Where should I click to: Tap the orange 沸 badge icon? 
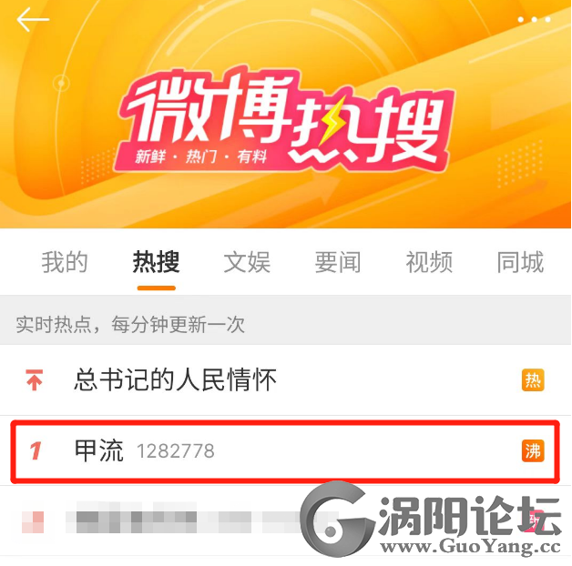(533, 450)
